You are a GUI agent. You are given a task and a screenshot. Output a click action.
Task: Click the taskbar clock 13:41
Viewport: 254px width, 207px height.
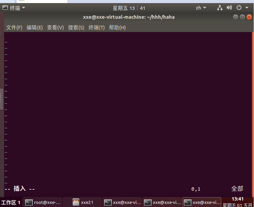point(237,199)
